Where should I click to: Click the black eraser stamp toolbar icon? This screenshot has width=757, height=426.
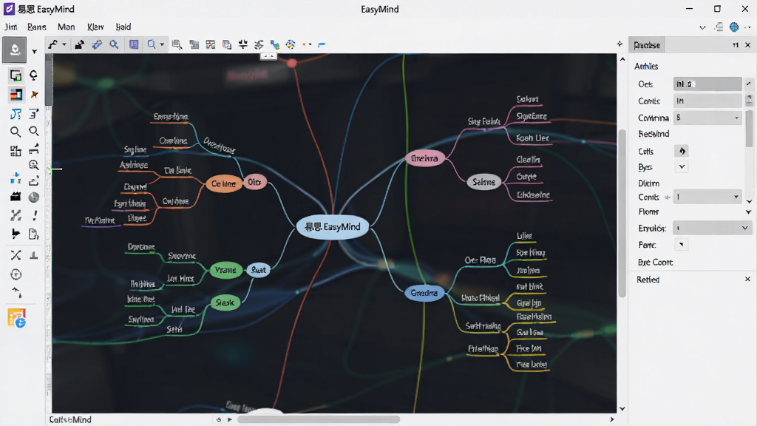point(79,44)
